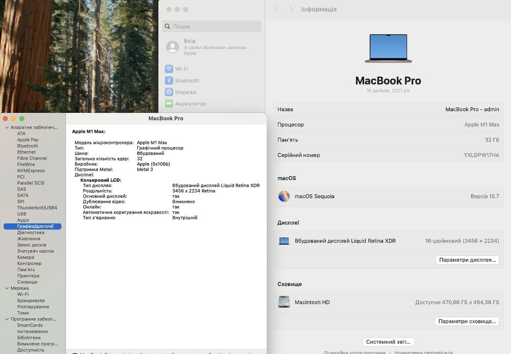Click the MacBook Pro image in Інформація pane
The image size is (511, 354).
[x=388, y=49]
